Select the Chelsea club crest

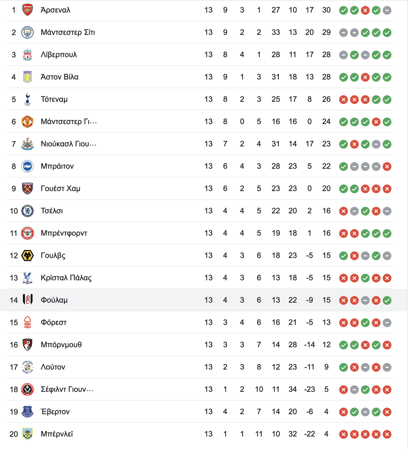click(x=27, y=211)
